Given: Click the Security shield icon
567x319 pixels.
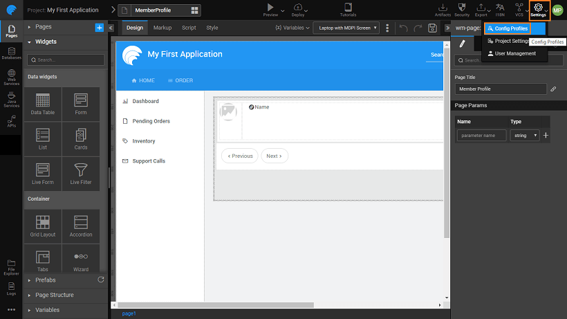Looking at the screenshot, I should pyautogui.click(x=462, y=9).
